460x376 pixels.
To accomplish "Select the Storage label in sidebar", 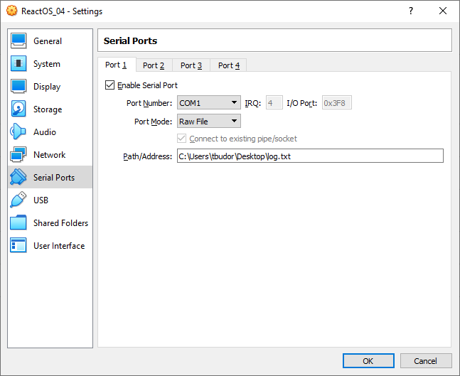I will [x=48, y=109].
